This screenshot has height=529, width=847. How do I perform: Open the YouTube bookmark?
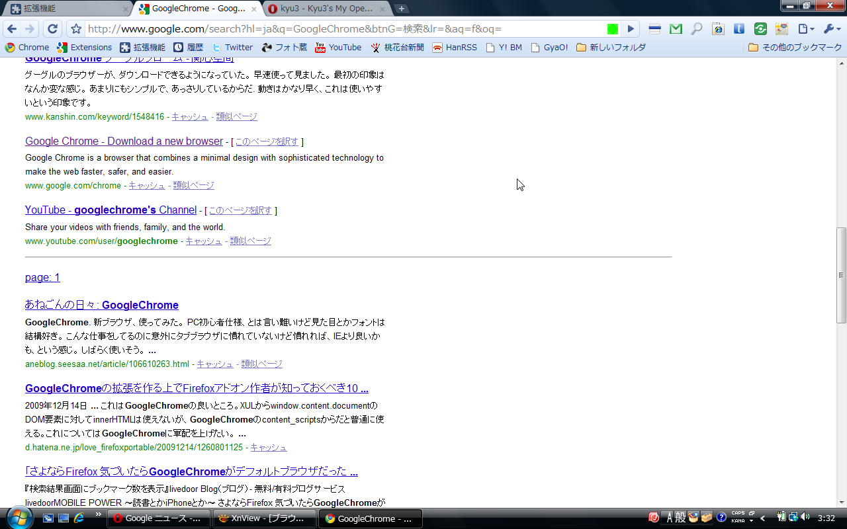pos(338,48)
